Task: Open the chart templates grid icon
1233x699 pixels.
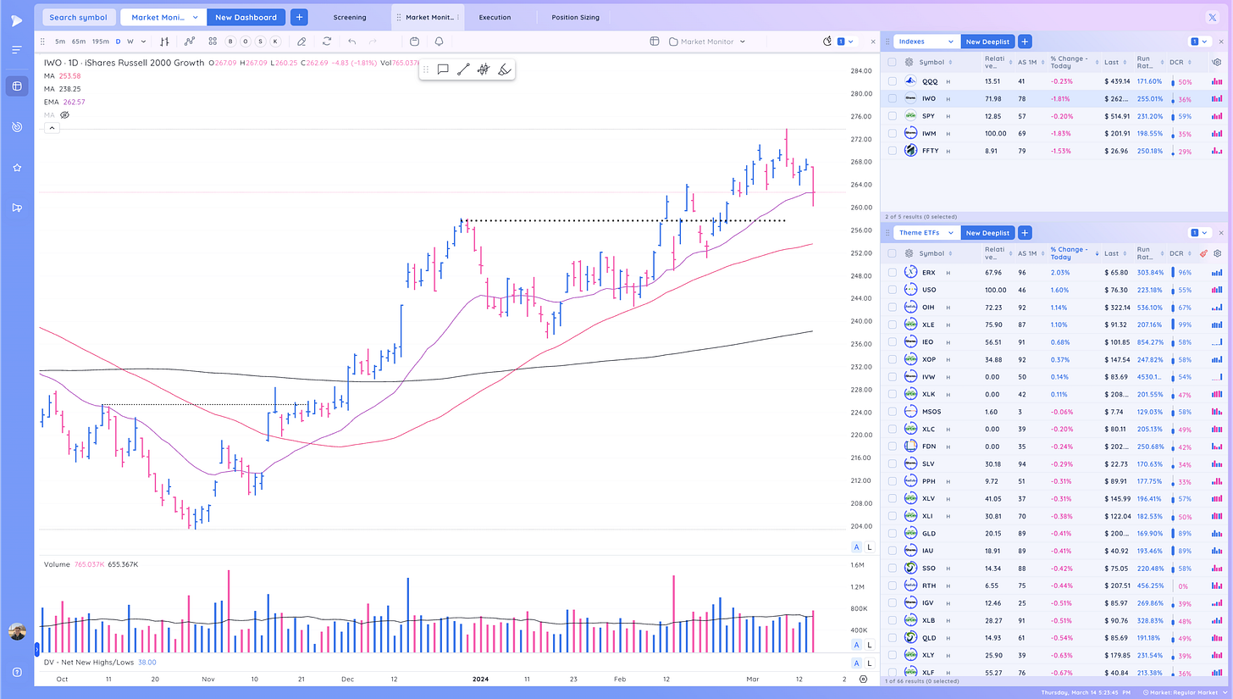Action: click(212, 42)
